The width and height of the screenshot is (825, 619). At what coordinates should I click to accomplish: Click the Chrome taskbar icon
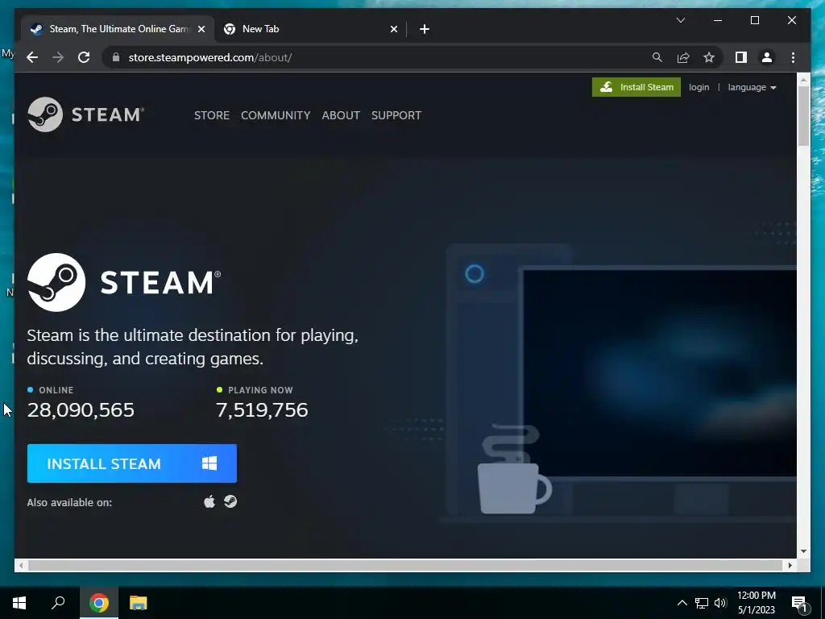point(99,603)
